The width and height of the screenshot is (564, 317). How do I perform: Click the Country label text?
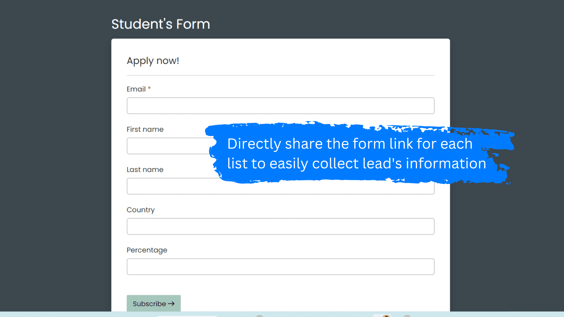pos(140,210)
